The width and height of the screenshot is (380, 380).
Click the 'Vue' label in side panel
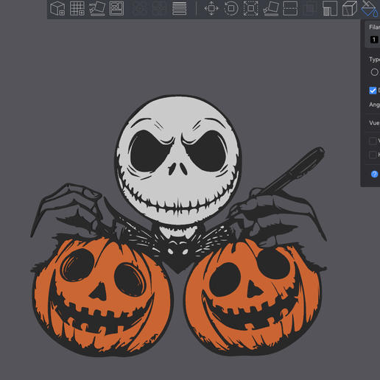click(374, 123)
